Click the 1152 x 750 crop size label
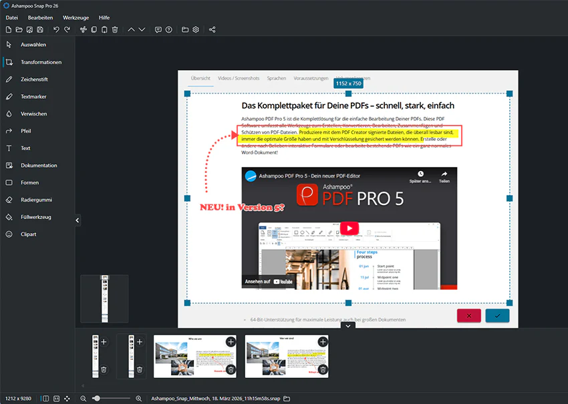The width and height of the screenshot is (568, 404). pyautogui.click(x=348, y=83)
